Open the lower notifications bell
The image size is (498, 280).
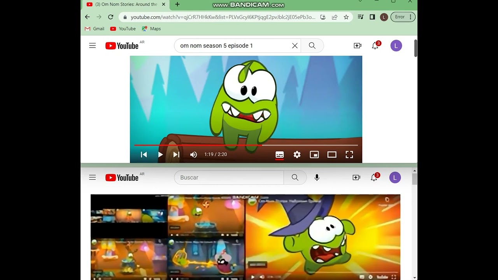point(374,177)
